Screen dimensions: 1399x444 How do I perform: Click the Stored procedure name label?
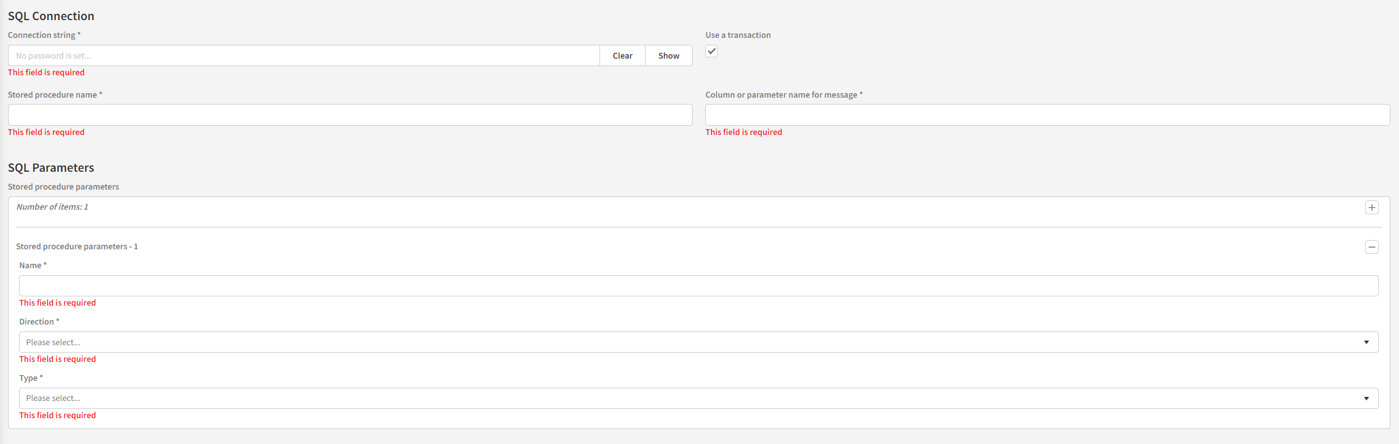coord(52,95)
